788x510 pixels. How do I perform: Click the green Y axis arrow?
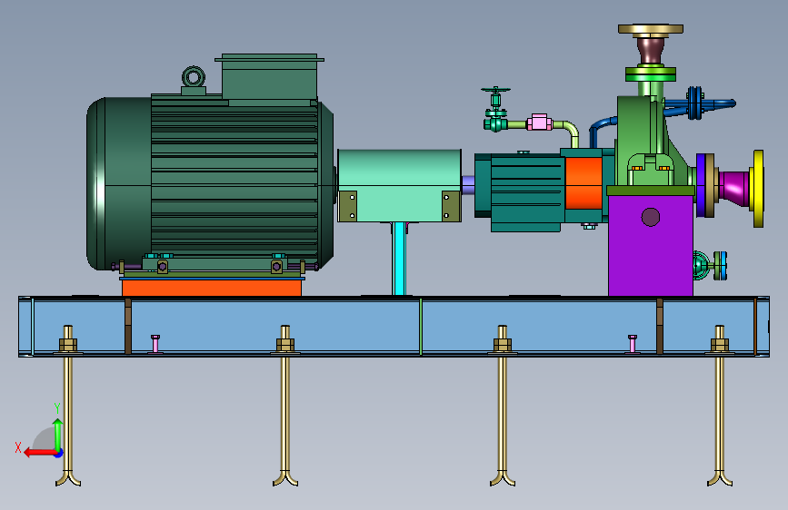pos(58,435)
